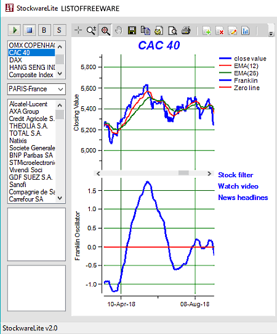
Task: Activate the zoom-in magnifier tool
Action: (92, 30)
